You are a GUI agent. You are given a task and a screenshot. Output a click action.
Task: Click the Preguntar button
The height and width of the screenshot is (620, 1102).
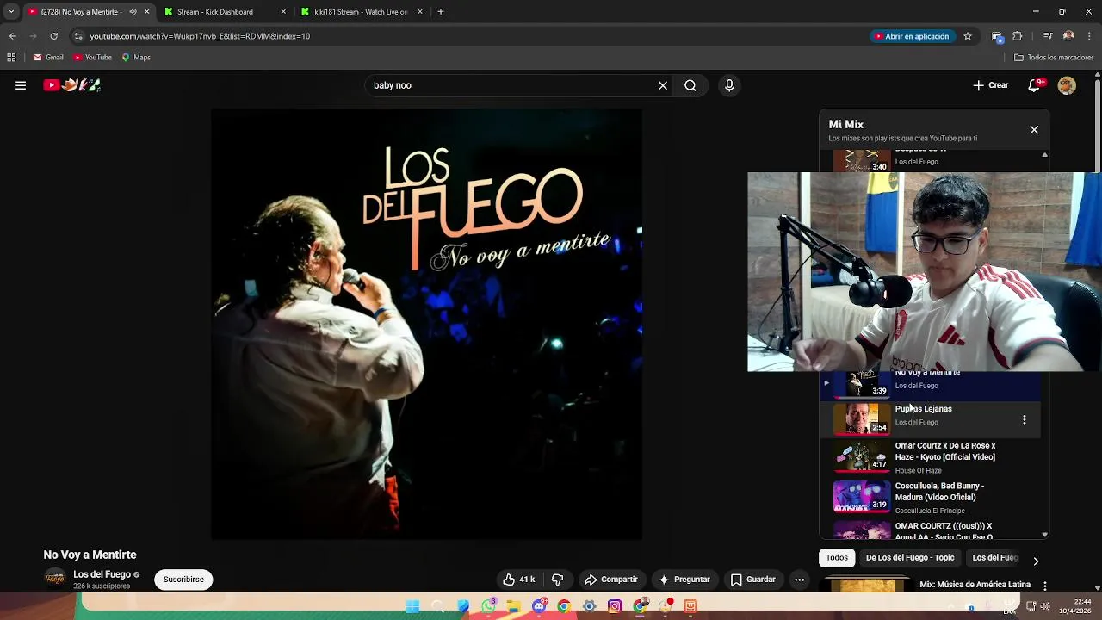tap(684, 580)
